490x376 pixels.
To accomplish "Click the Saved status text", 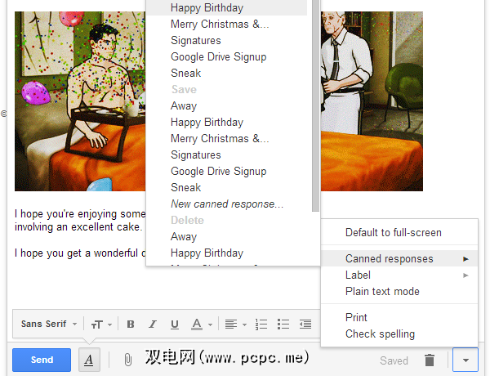I will point(394,360).
